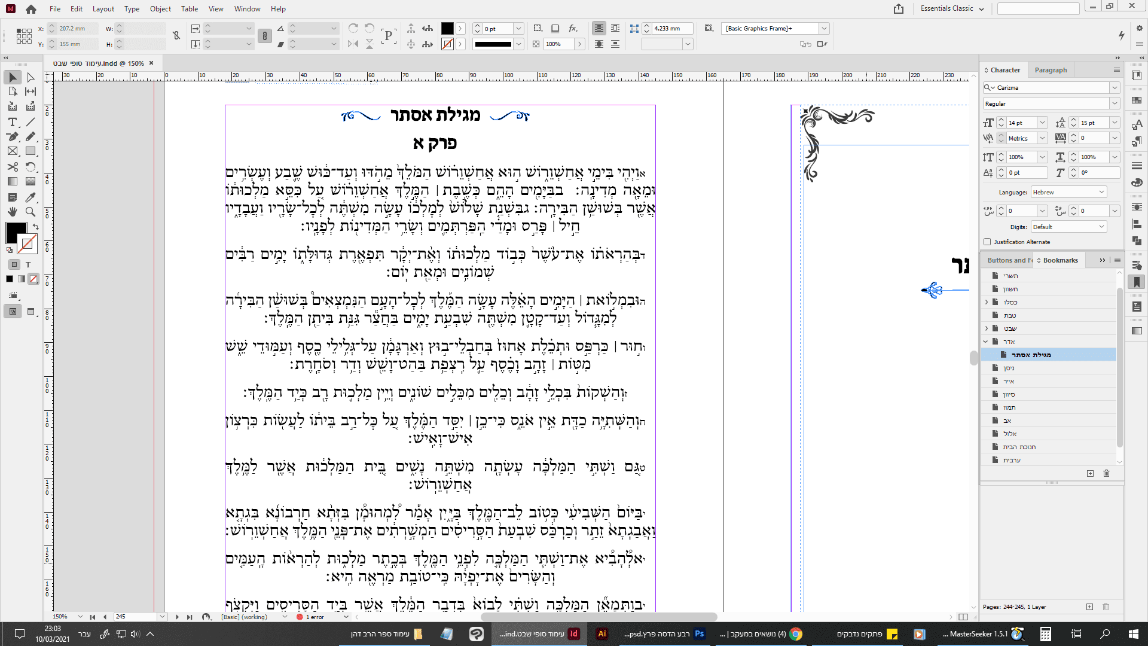The height and width of the screenshot is (646, 1148).
Task: Select the Scissors tool
Action: (12, 167)
